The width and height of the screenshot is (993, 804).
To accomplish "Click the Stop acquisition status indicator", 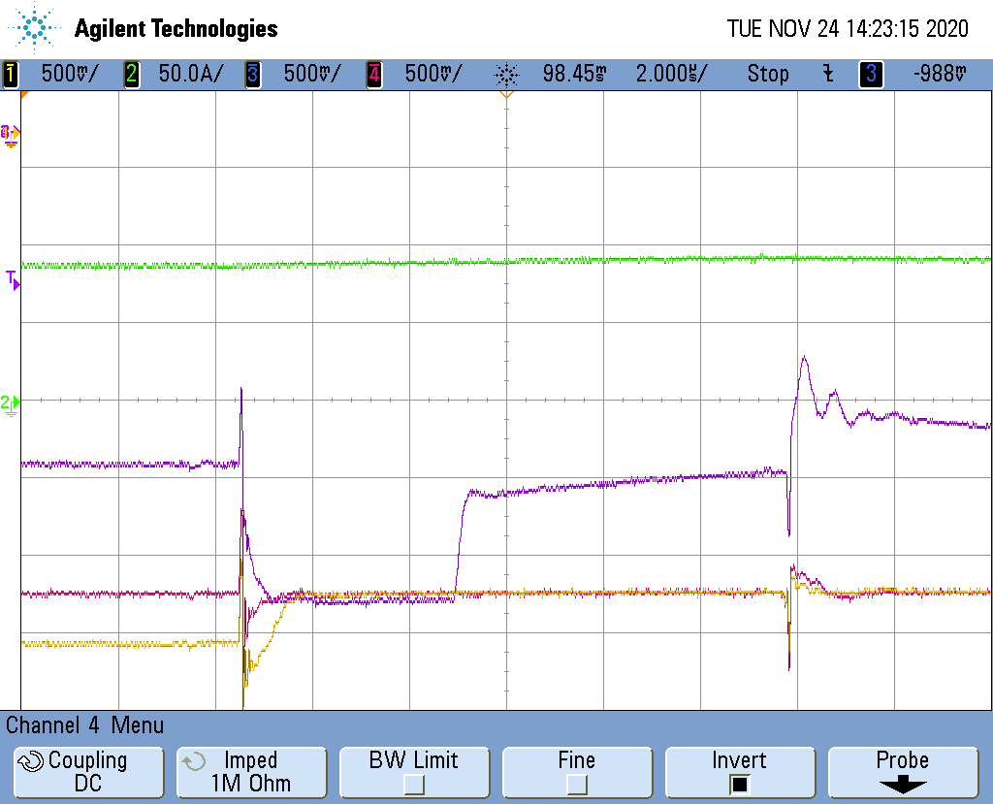I will (768, 74).
